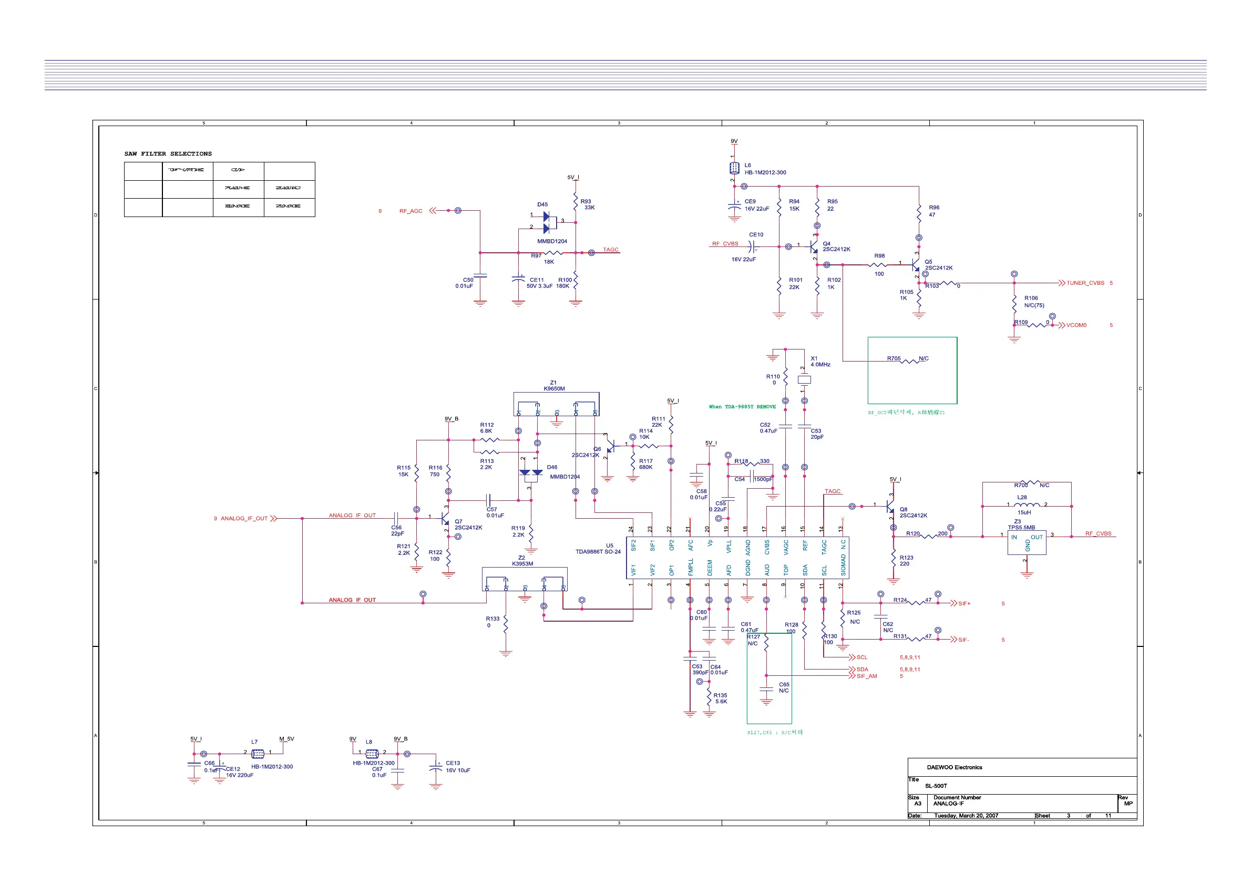Image resolution: width=1252 pixels, height=885 pixels.
Task: Click the Tuesday, March 20, 2007 date
Action: [x=966, y=816]
